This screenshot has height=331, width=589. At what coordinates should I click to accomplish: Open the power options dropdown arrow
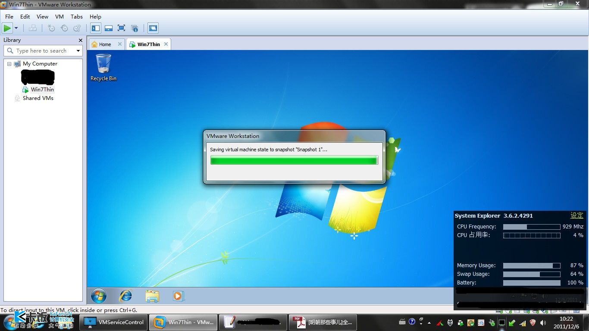click(16, 28)
